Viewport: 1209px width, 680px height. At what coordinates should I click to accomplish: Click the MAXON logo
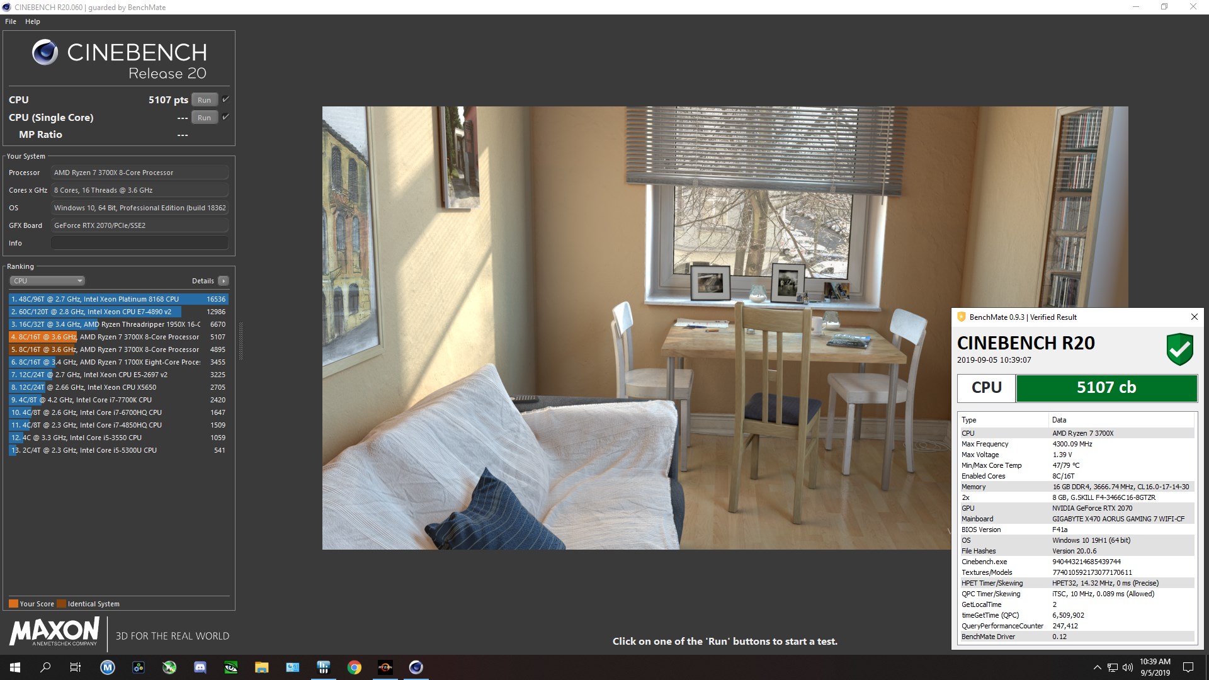point(54,632)
